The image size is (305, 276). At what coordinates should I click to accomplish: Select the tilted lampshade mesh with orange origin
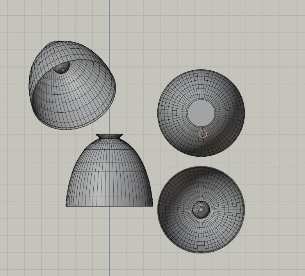coord(72,85)
